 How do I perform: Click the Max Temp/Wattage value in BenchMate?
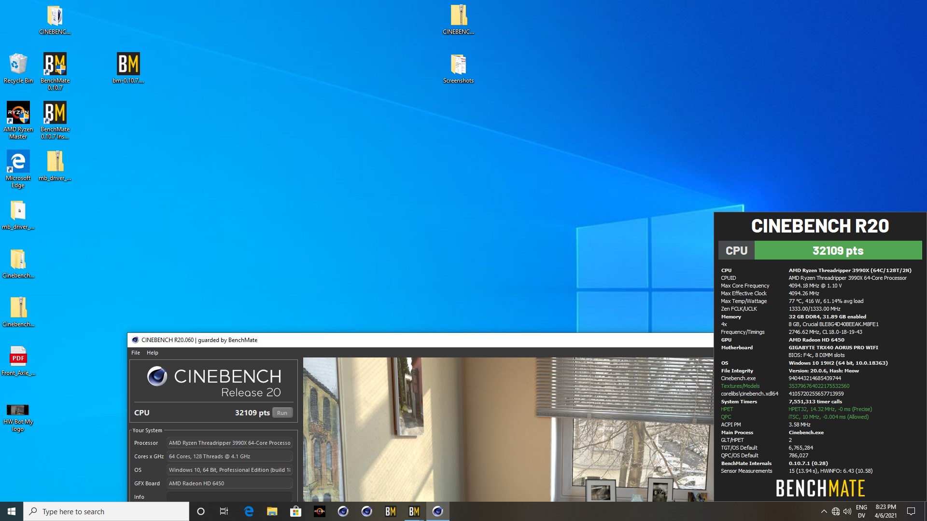point(826,301)
